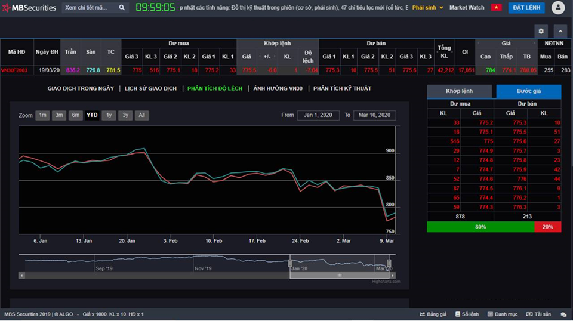Click the search magnifier icon
Image resolution: width=573 pixels, height=321 pixels.
pos(122,7)
